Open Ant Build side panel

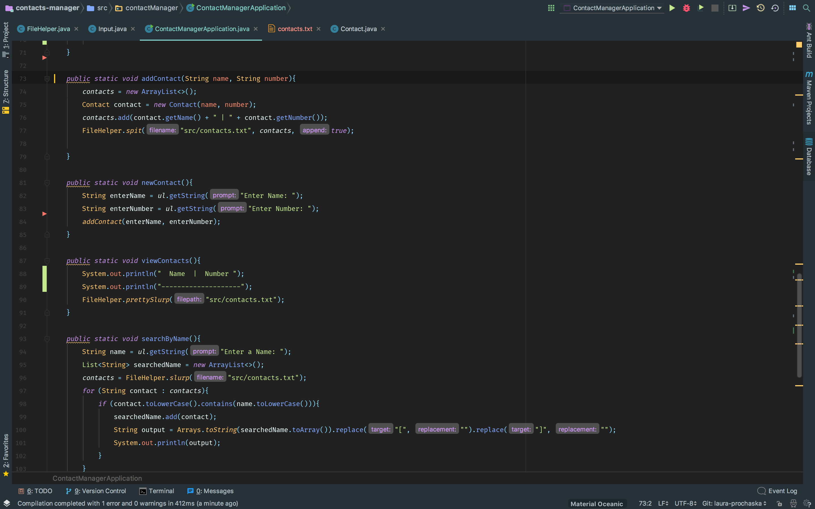809,40
